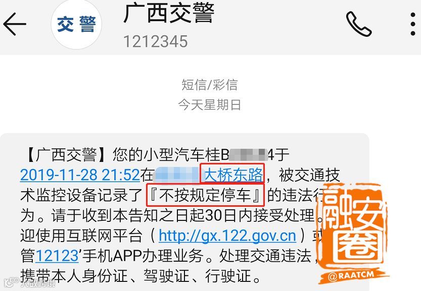This screenshot has width=421, height=291.
Task: Open the 大桥东路 address link
Action: click(232, 174)
